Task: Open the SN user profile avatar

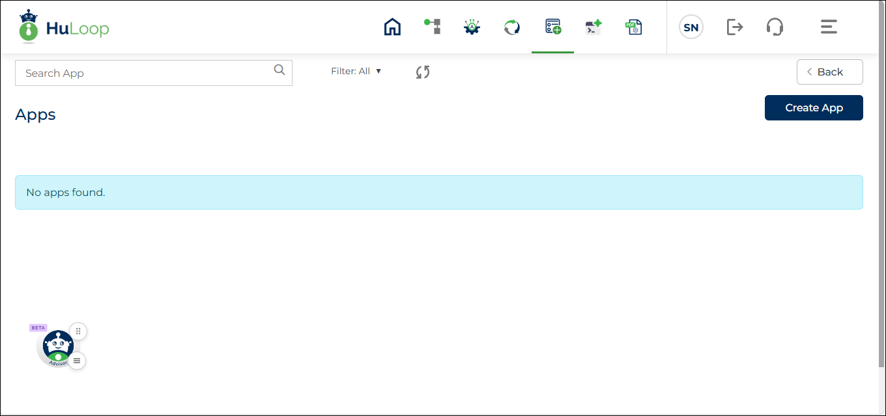Action: (691, 27)
